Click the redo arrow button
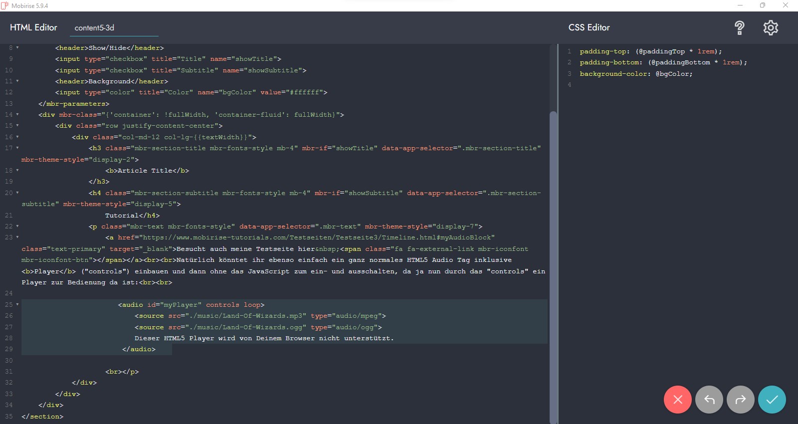Screen dimensions: 798x424 click(x=741, y=400)
